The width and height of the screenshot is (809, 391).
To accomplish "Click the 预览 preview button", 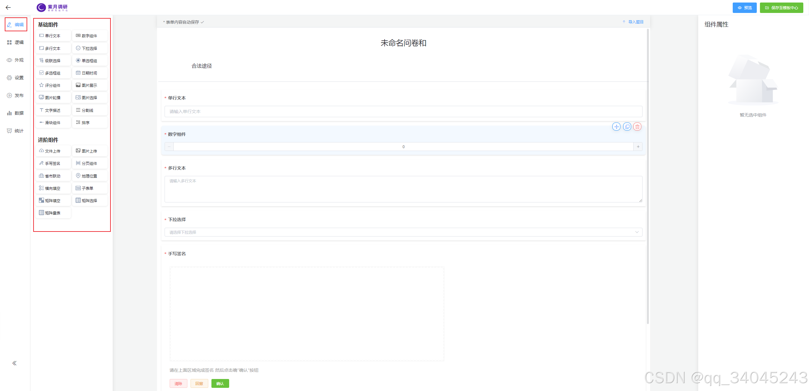I will [x=744, y=8].
